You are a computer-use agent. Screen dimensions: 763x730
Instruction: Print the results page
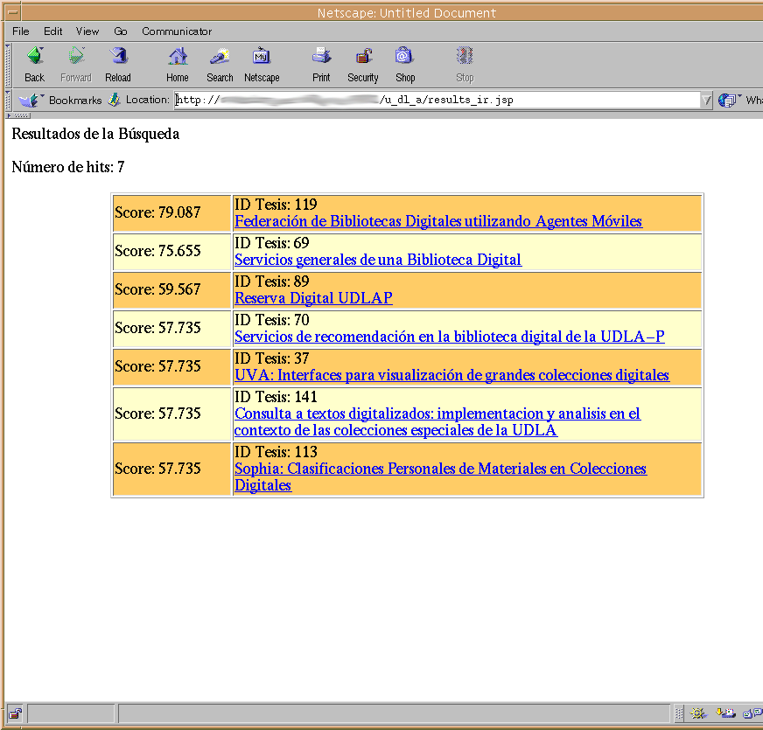[x=321, y=64]
